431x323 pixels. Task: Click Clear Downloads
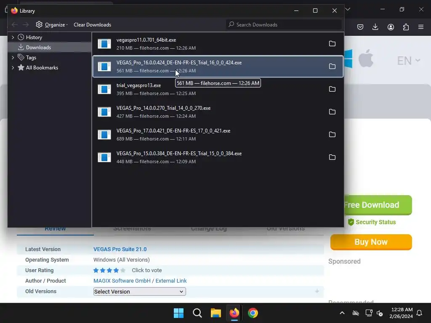[92, 25]
